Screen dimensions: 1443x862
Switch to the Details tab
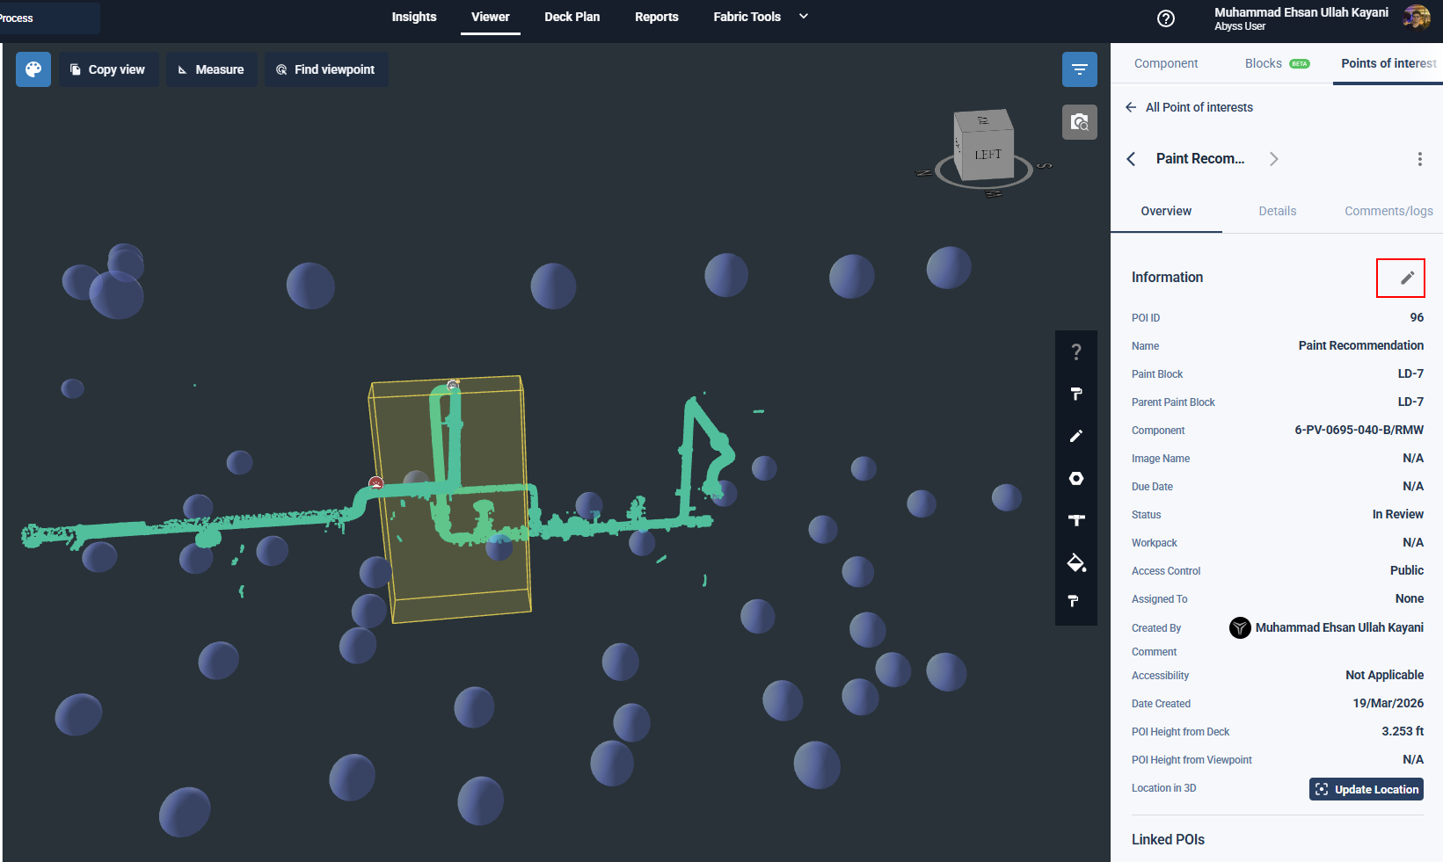[1277, 211]
